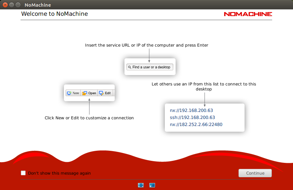Maximize the NoMachine window
This screenshot has height=190, width=293.
tap(18, 5)
